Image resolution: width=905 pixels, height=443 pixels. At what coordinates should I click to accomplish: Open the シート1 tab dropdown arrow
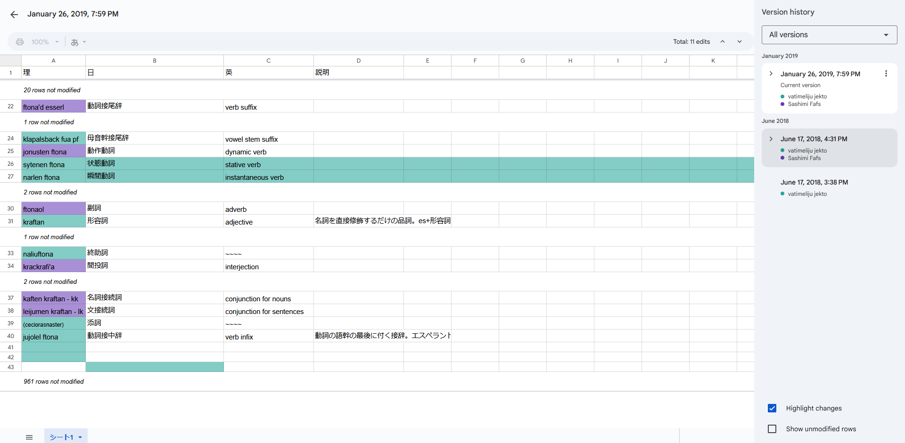pyautogui.click(x=80, y=437)
